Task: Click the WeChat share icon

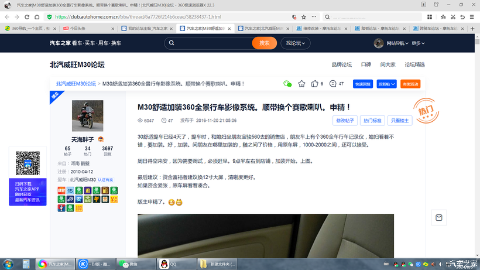Action: (x=287, y=84)
